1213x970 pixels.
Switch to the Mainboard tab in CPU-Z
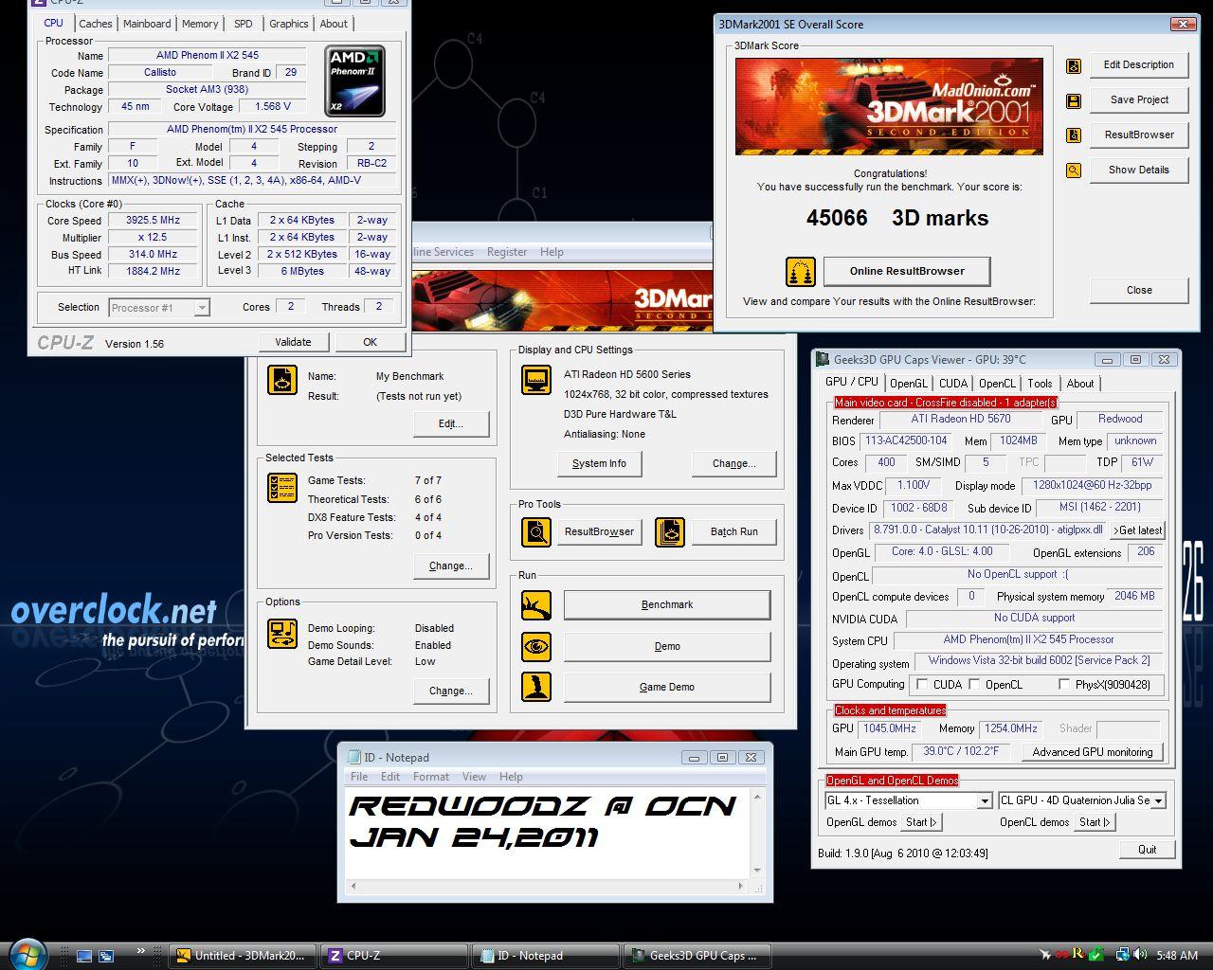(x=147, y=24)
